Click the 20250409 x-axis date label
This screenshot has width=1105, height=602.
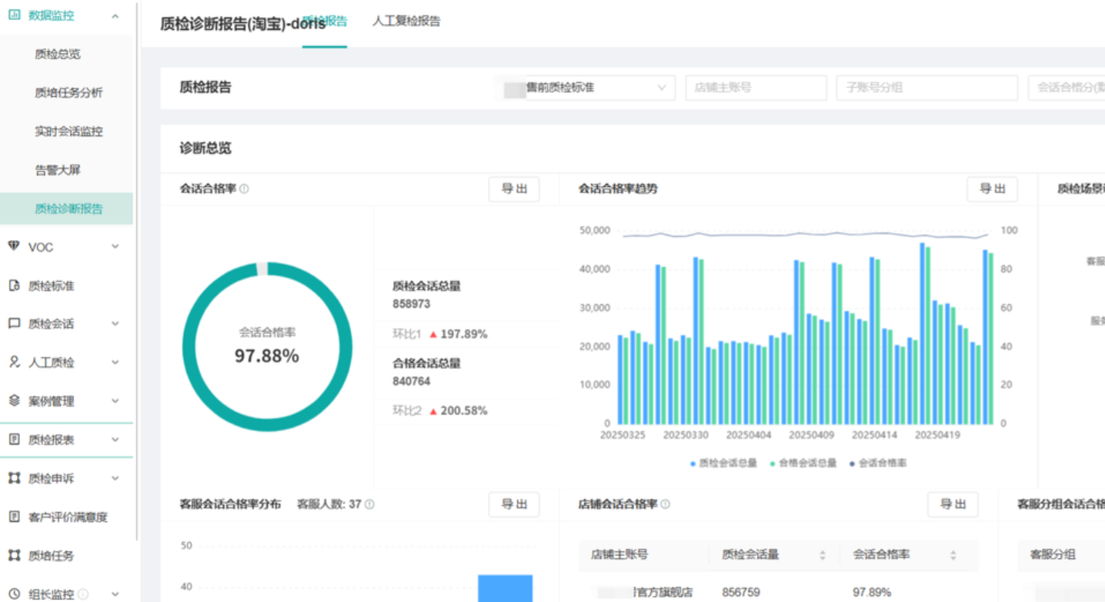click(x=811, y=436)
